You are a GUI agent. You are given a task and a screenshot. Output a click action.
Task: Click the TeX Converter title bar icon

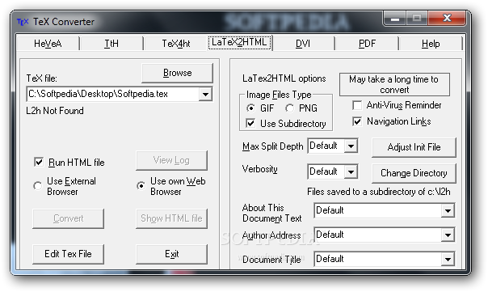[x=23, y=22]
